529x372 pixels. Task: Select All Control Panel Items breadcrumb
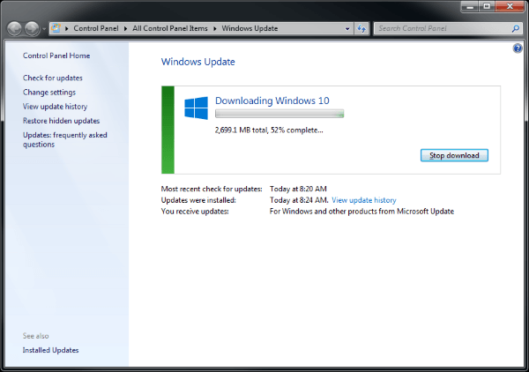tap(169, 29)
